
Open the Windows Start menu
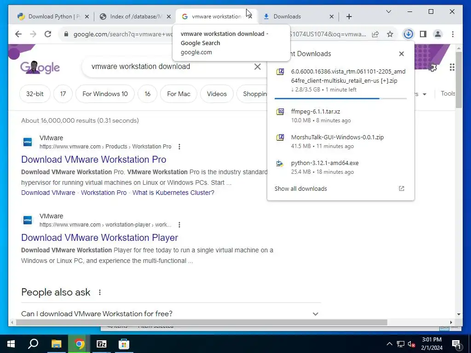pyautogui.click(x=11, y=344)
